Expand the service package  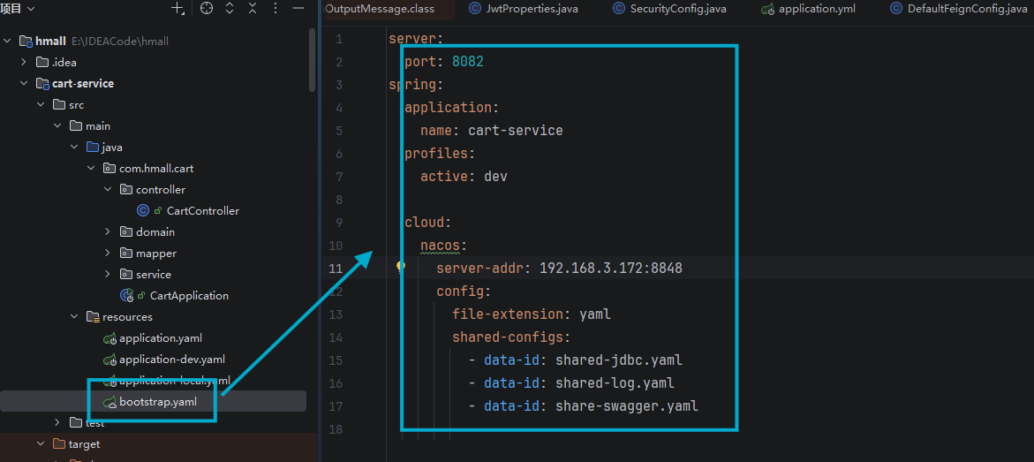(108, 274)
